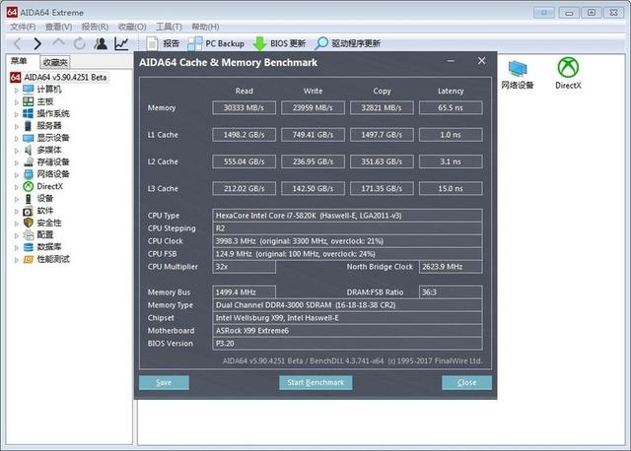This screenshot has width=631, height=451.
Task: Select the 操作系统 Windows tree icon
Action: click(29, 113)
